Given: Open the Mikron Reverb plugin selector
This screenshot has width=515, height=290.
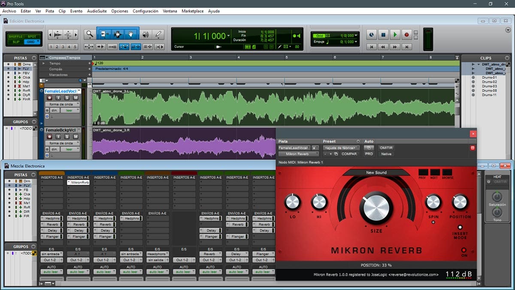Looking at the screenshot, I should pos(299,154).
